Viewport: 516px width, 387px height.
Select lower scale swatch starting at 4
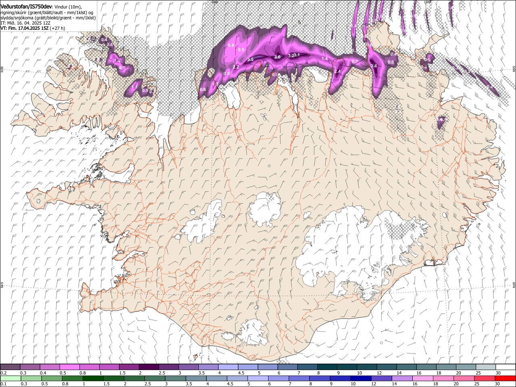(216, 379)
